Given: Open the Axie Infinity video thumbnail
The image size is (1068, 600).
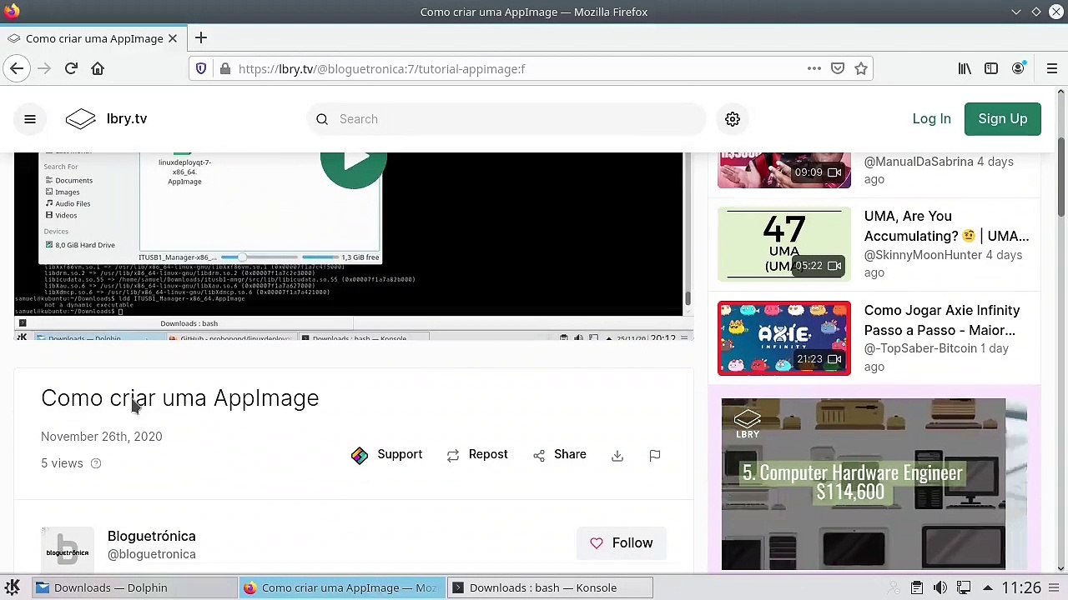Looking at the screenshot, I should coord(784,338).
